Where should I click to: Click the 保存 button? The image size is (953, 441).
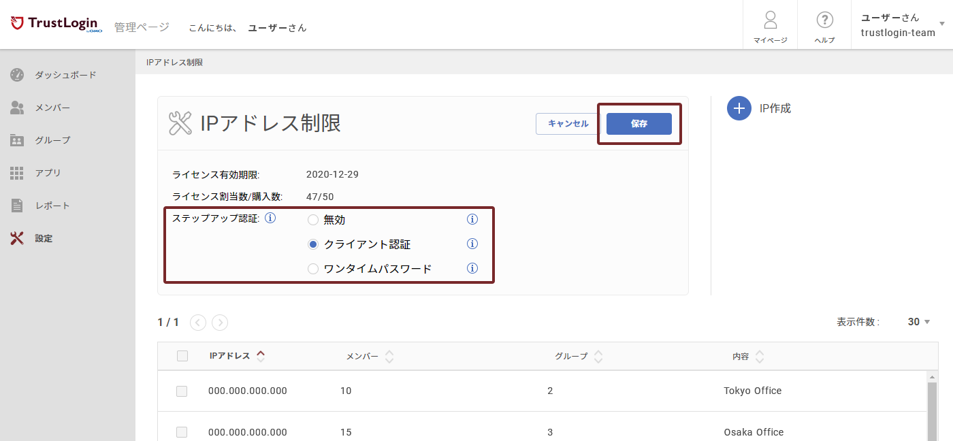[x=639, y=124]
